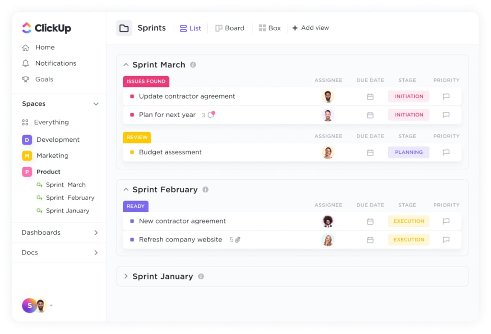Click Add view button
The width and height of the screenshot is (491, 334).
[x=311, y=28]
